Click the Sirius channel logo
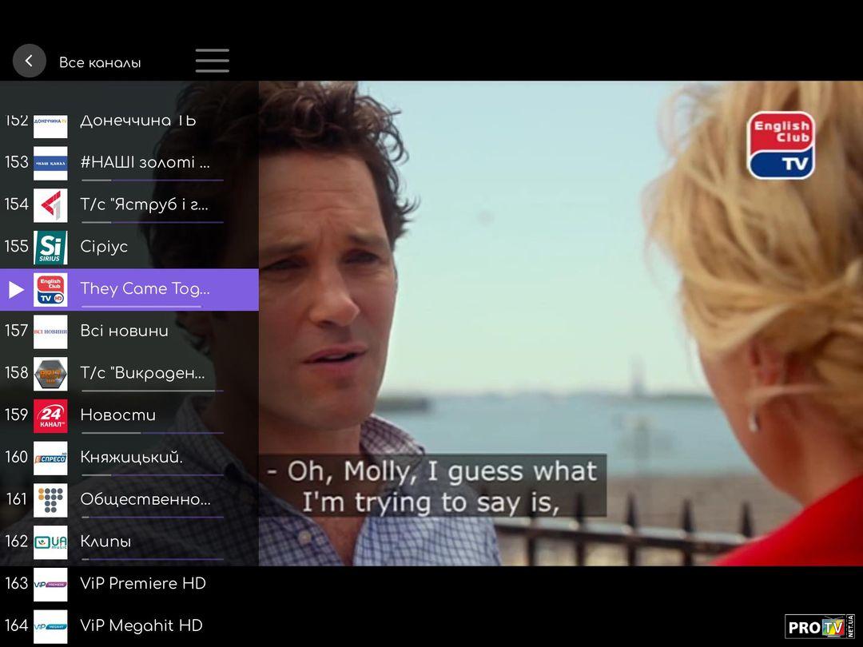Viewport: 863px width, 647px height. 50,247
